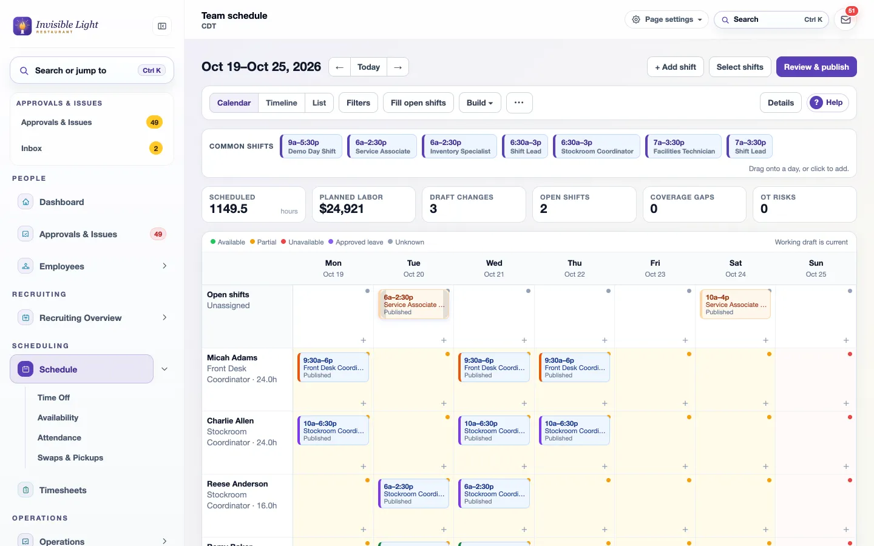Viewport: 874px width, 546px height.
Task: Go to previous week arrow
Action: 339,67
